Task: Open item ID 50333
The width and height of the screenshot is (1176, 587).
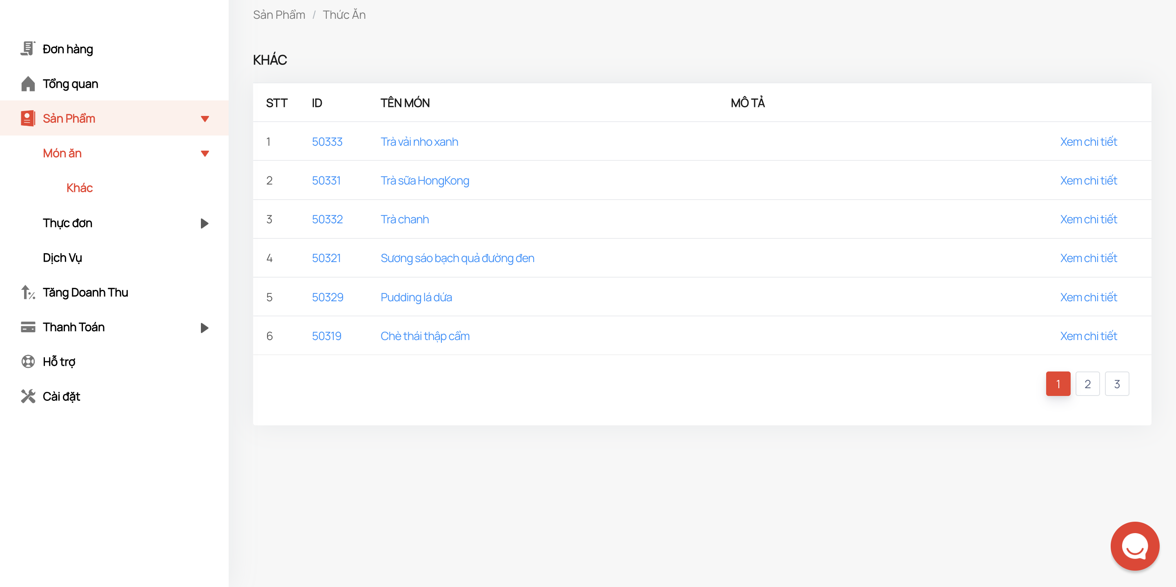Action: [327, 142]
